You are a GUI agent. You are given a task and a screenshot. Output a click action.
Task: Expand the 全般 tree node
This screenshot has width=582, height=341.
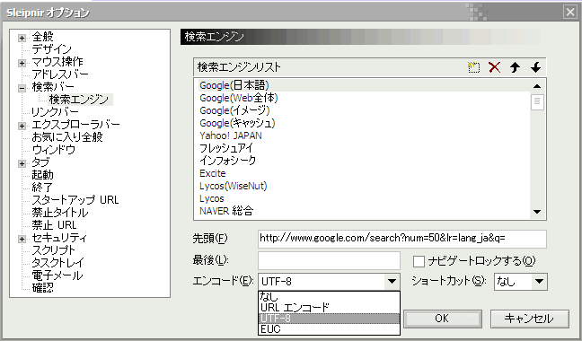pyautogui.click(x=22, y=38)
